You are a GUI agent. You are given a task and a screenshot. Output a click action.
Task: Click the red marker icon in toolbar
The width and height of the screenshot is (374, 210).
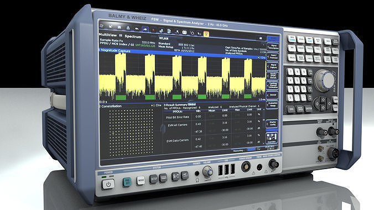point(153,30)
